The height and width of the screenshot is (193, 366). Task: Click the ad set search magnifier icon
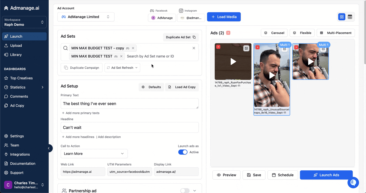[66, 48]
